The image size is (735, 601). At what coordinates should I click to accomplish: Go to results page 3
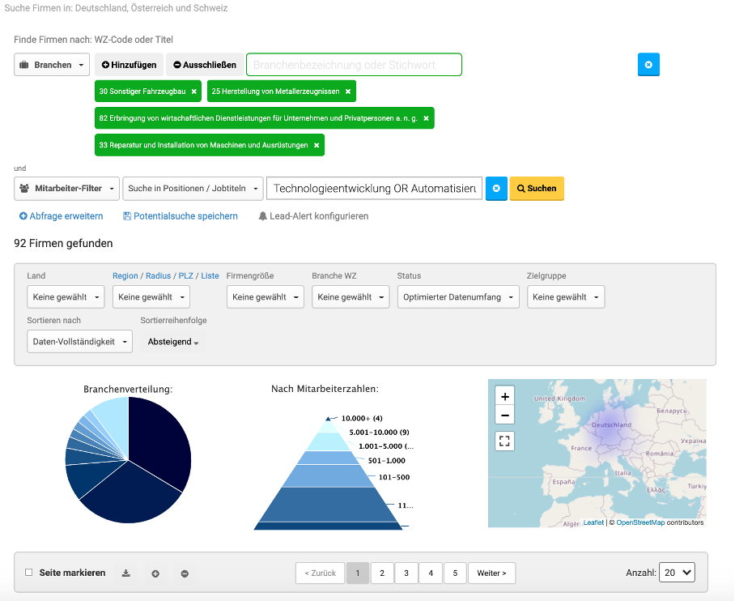click(406, 573)
